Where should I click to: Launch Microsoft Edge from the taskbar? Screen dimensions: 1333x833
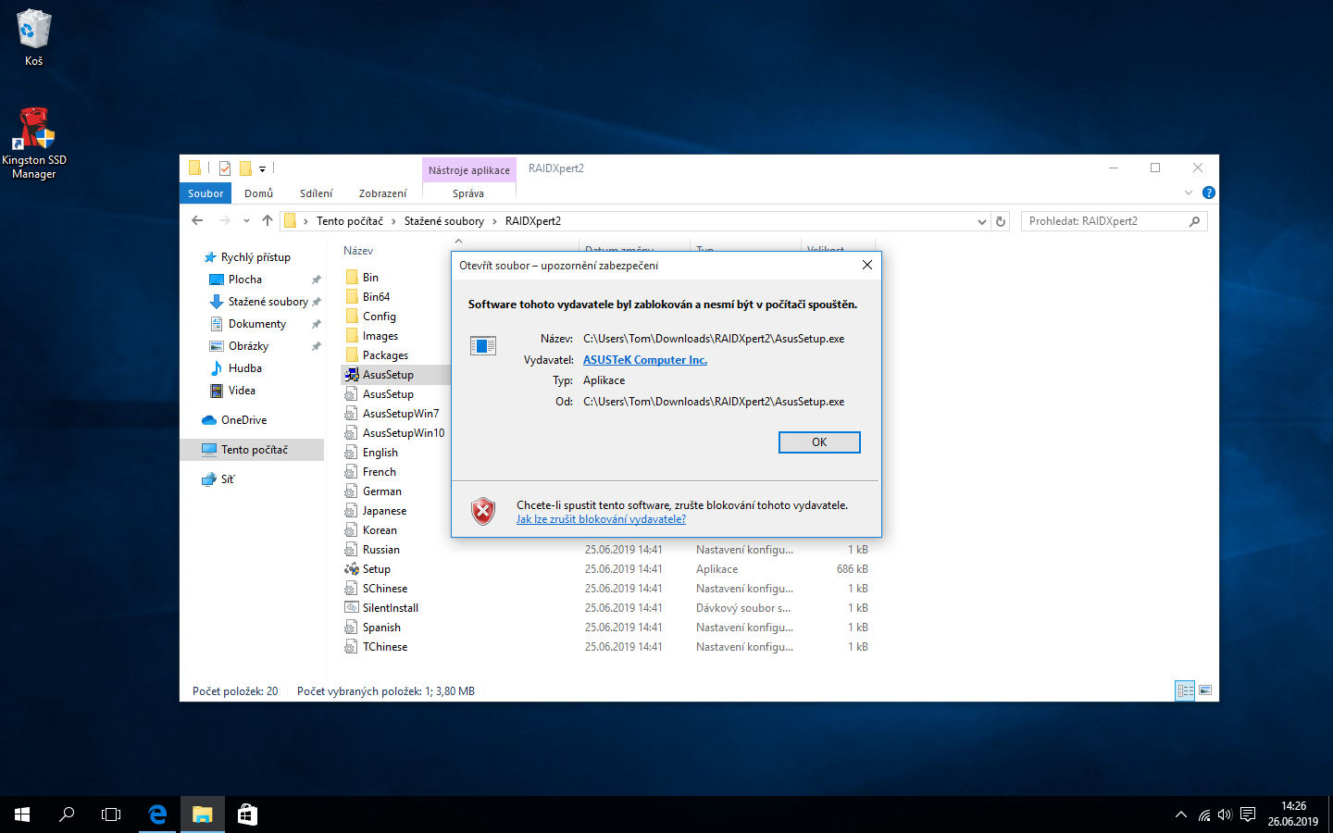point(157,814)
